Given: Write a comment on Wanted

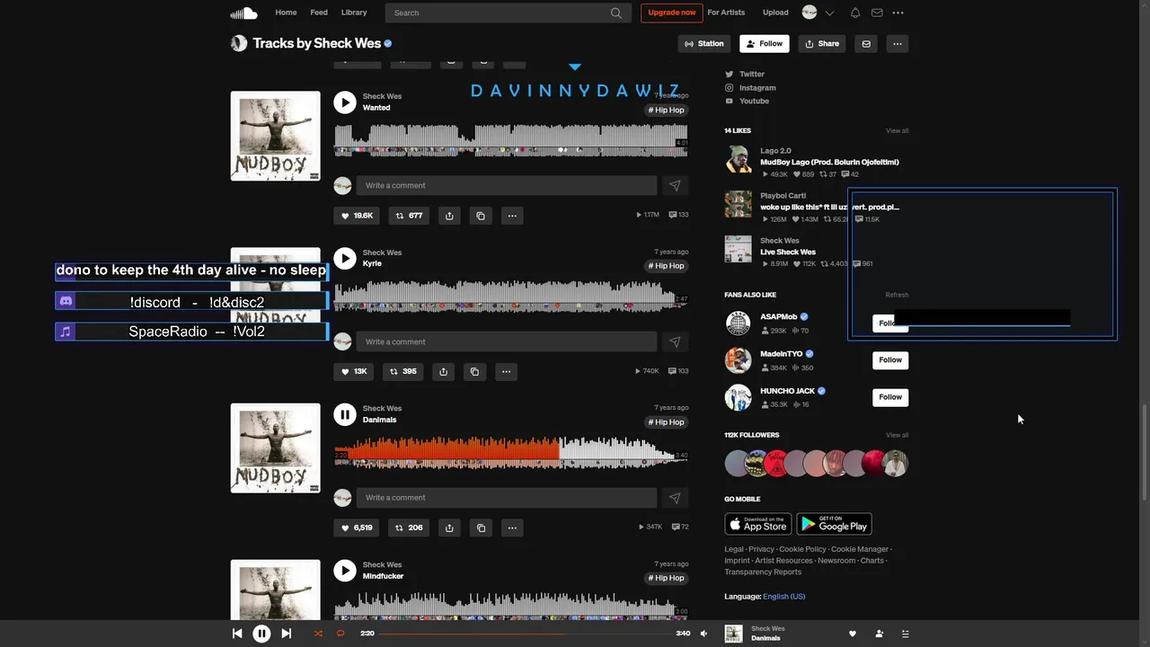Looking at the screenshot, I should [x=507, y=185].
